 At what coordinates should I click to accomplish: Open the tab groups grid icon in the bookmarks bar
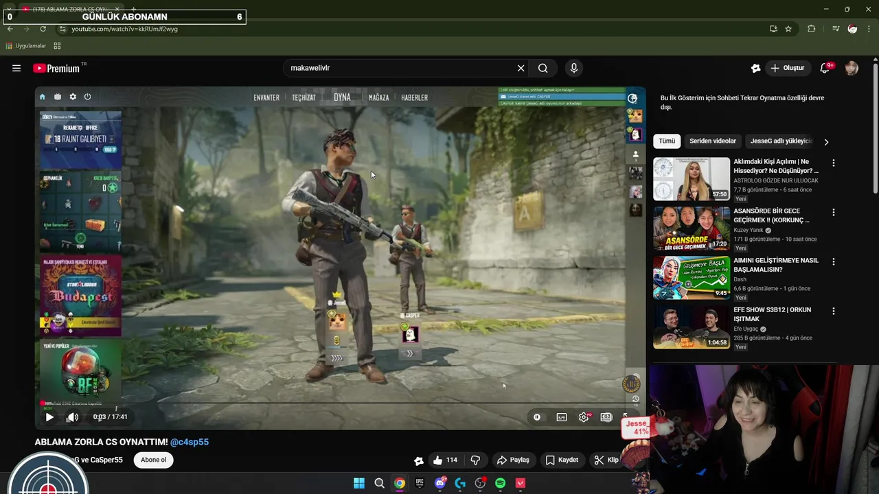(57, 46)
